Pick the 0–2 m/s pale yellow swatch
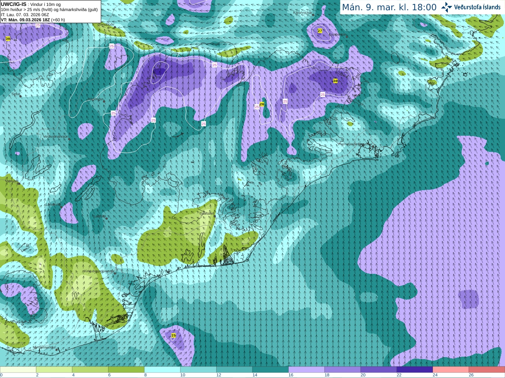Screen dimensions: 505x378 pyautogui.click(x=18, y=370)
